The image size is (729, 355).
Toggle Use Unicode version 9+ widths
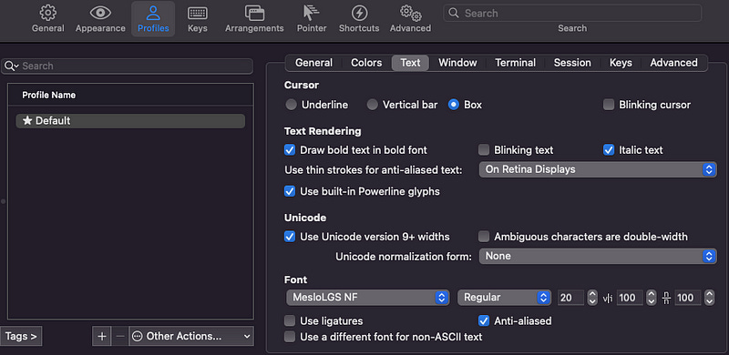290,237
